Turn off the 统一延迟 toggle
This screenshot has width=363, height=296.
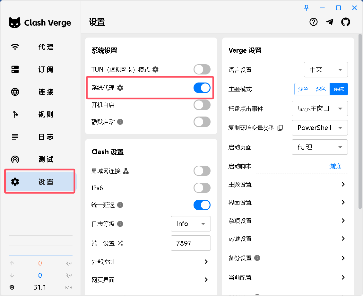coord(202,205)
